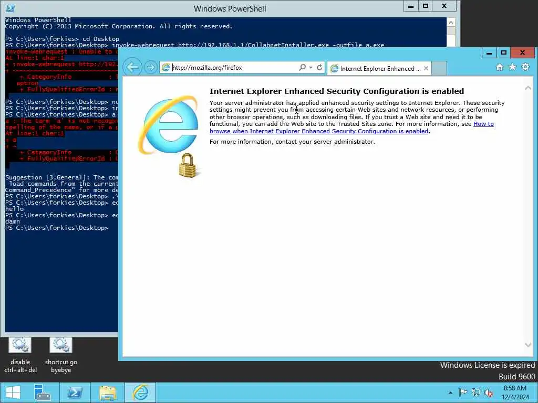
Task: Refresh the page in Internet Explorer
Action: (x=319, y=67)
